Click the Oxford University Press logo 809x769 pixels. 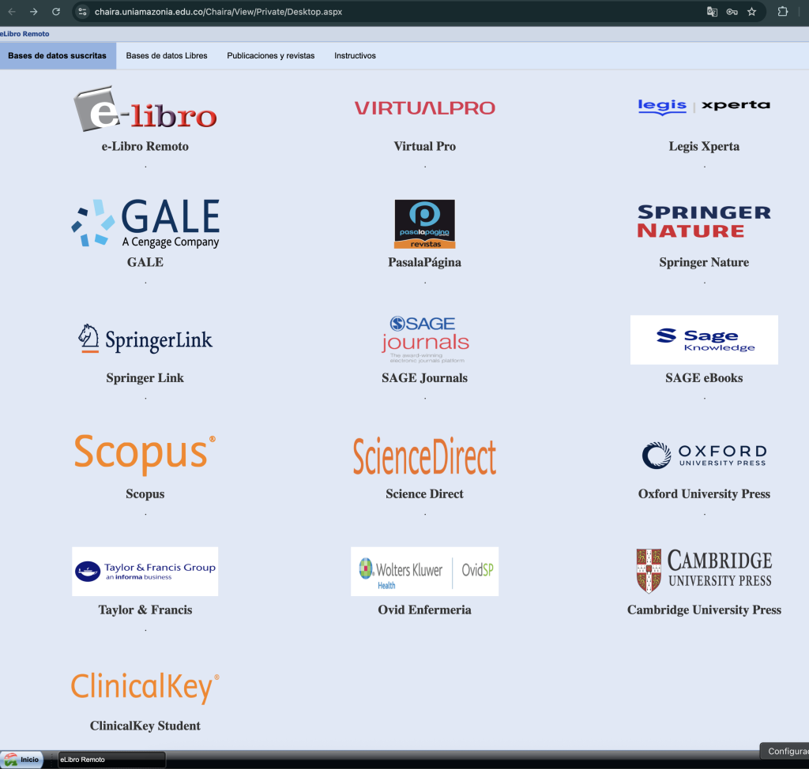click(x=704, y=456)
